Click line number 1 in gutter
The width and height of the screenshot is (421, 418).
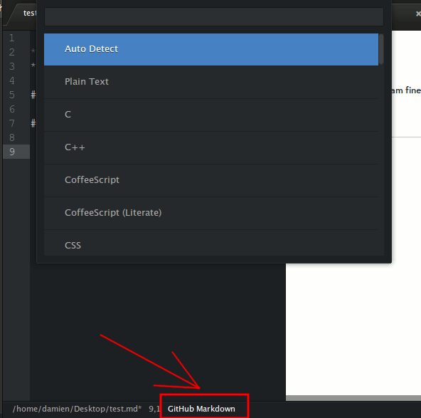[12, 38]
